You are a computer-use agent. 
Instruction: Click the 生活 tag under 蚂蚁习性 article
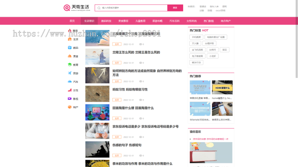(117, 100)
